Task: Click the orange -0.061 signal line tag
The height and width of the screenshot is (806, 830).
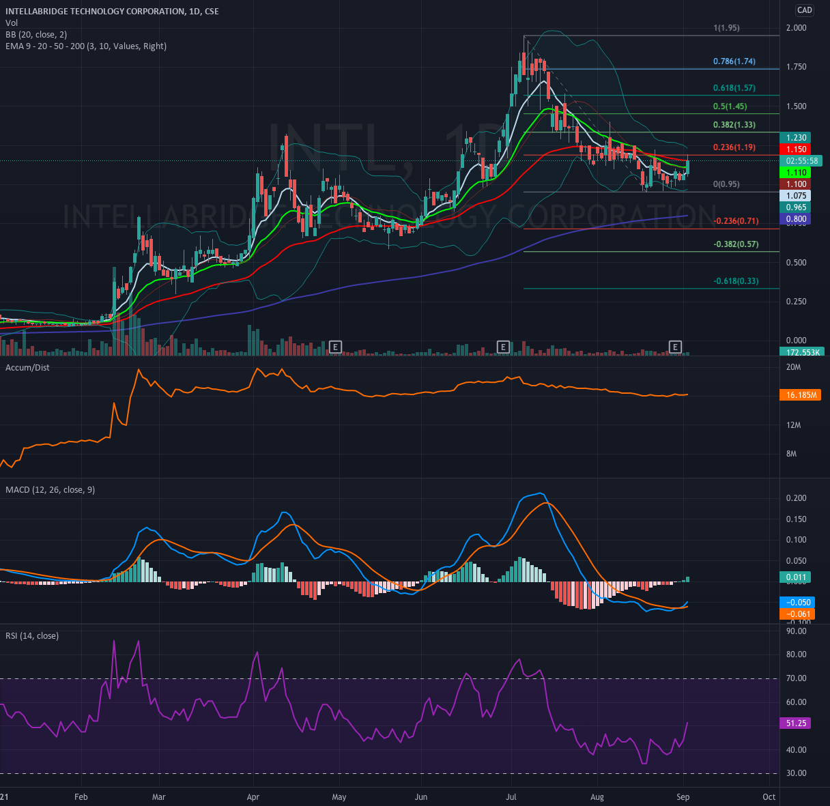Action: click(x=797, y=614)
